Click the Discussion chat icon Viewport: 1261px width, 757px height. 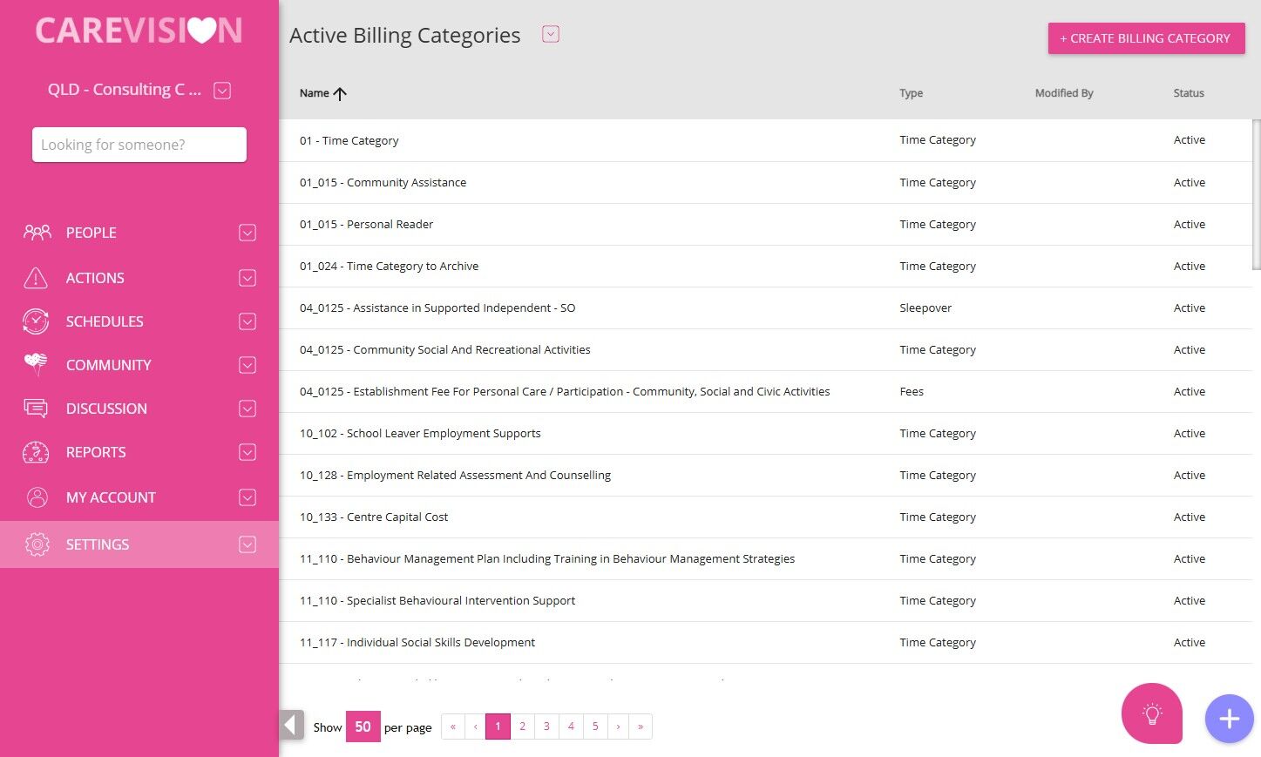(x=36, y=408)
